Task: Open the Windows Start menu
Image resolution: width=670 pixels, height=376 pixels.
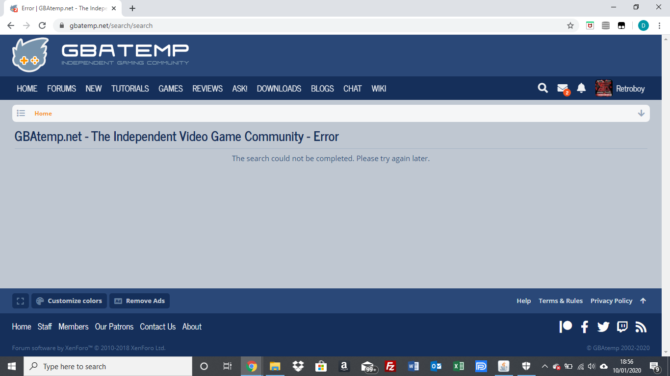Action: point(11,366)
